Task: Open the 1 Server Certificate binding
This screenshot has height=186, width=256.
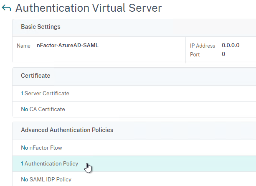Action: [134, 93]
